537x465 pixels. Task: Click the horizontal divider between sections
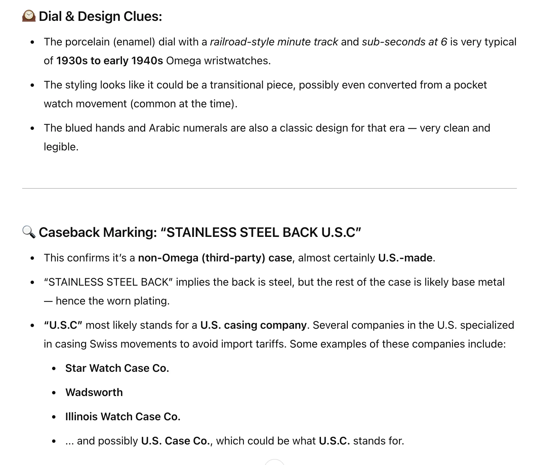pos(269,188)
